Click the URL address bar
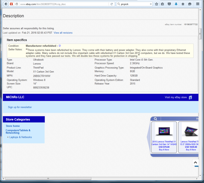The height and width of the screenshot is (183, 204). (x=64, y=4)
